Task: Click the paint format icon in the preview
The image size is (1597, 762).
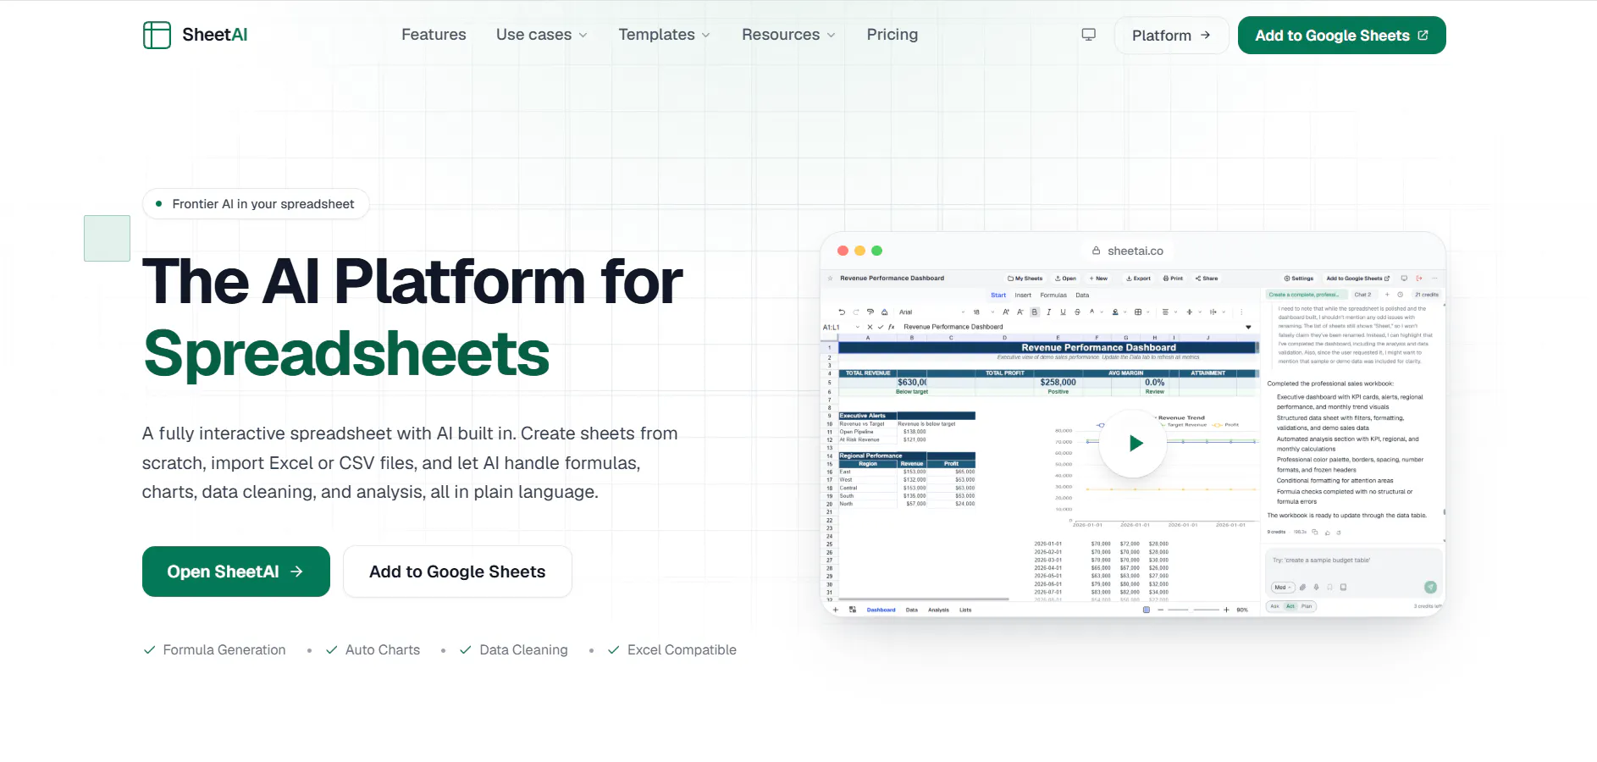Action: (x=870, y=312)
